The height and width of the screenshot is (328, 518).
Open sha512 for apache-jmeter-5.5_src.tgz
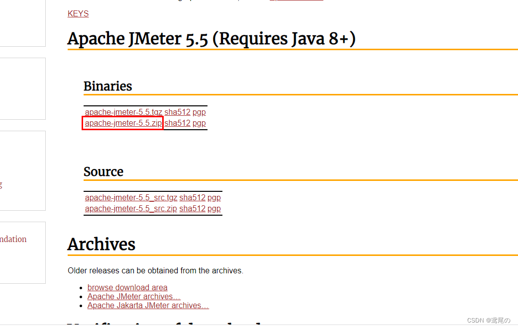coord(193,198)
